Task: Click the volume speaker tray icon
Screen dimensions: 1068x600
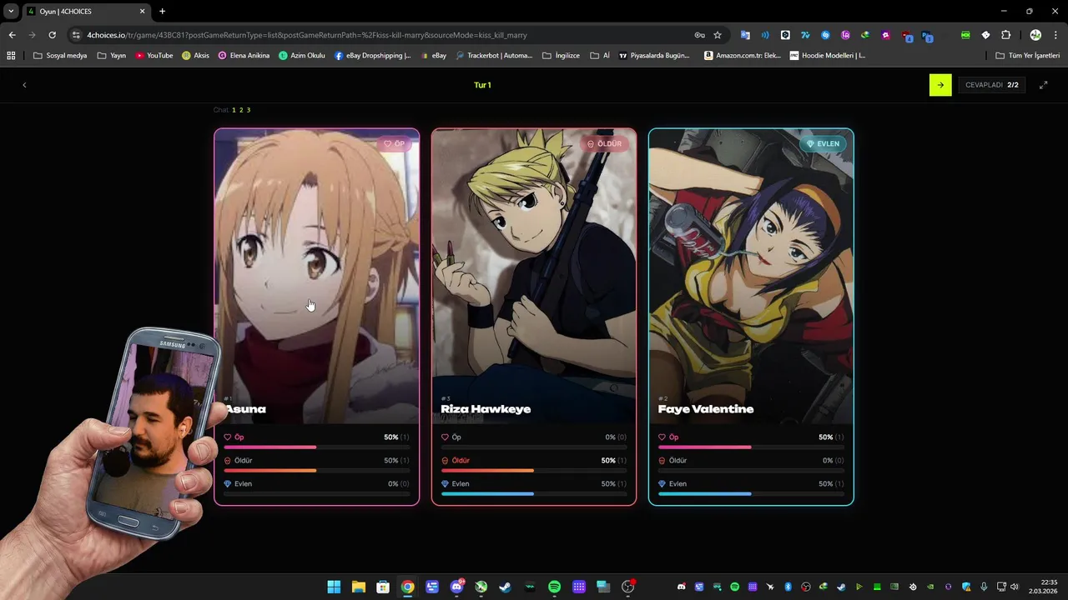Action: [x=1015, y=587]
